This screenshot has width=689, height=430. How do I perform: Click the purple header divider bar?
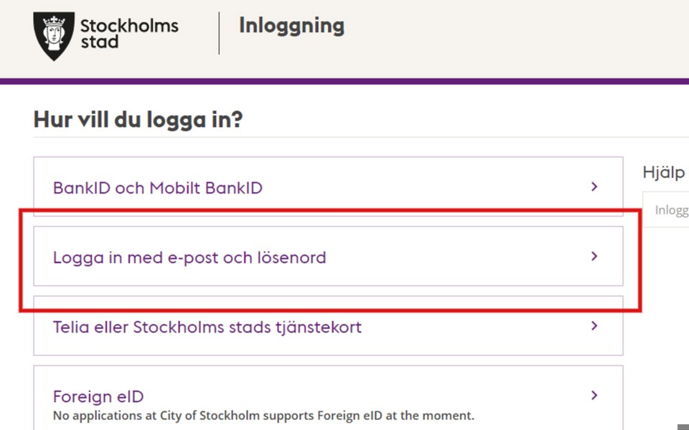344,81
